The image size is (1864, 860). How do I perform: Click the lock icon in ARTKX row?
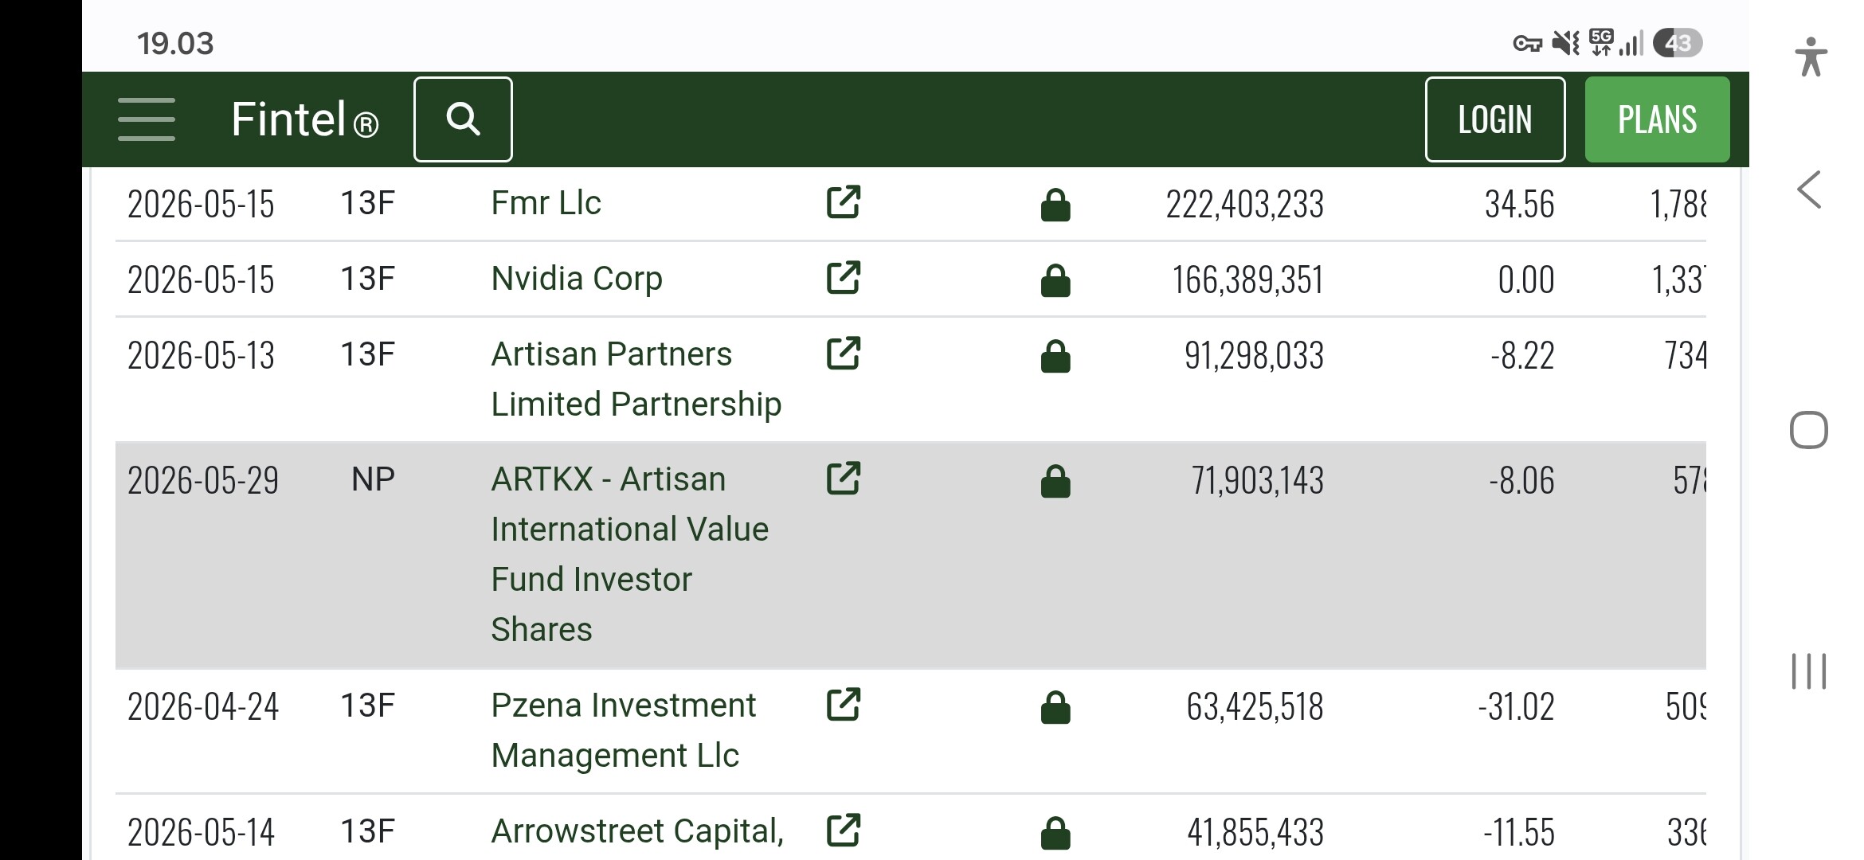1055,481
